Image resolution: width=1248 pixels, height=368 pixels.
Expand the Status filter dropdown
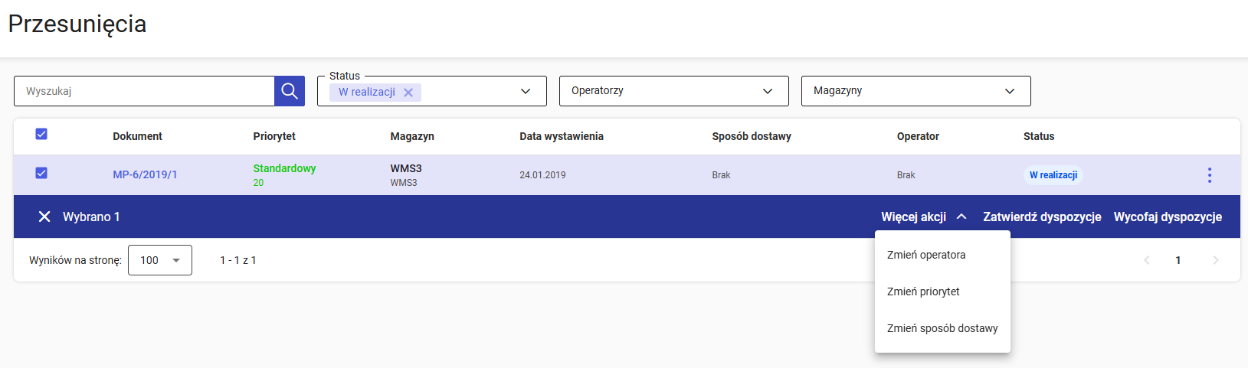coord(526,91)
